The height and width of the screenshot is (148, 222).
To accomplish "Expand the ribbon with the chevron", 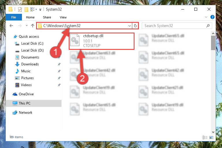I will pyautogui.click(x=206, y=17).
